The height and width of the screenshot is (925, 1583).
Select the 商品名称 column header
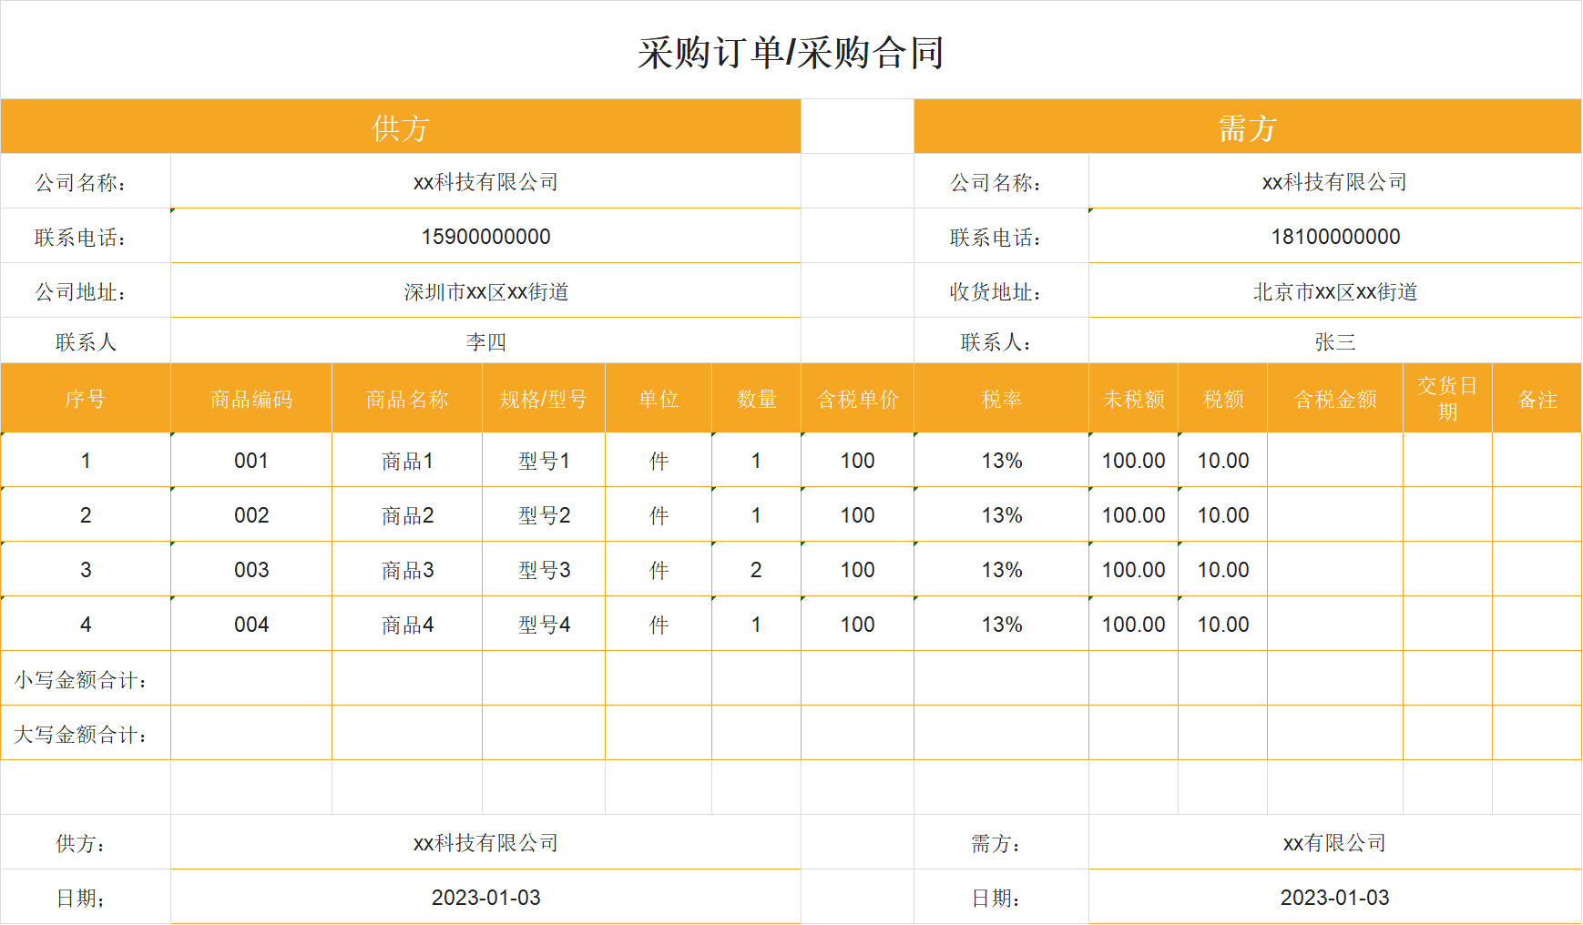click(407, 399)
